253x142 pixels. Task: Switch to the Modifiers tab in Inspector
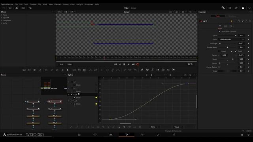[232, 16]
